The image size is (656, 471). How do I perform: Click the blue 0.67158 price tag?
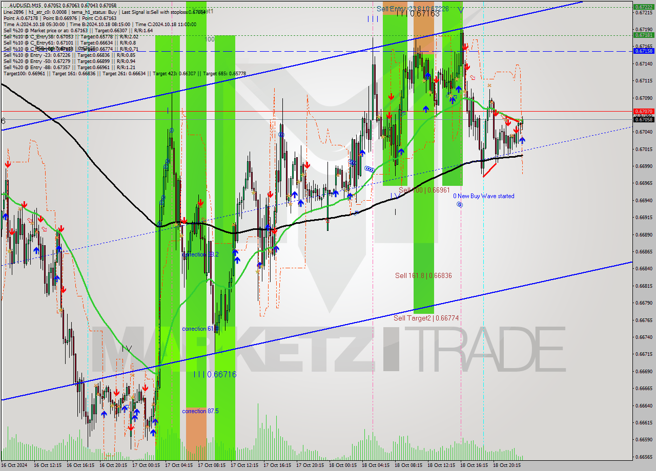pyautogui.click(x=643, y=51)
